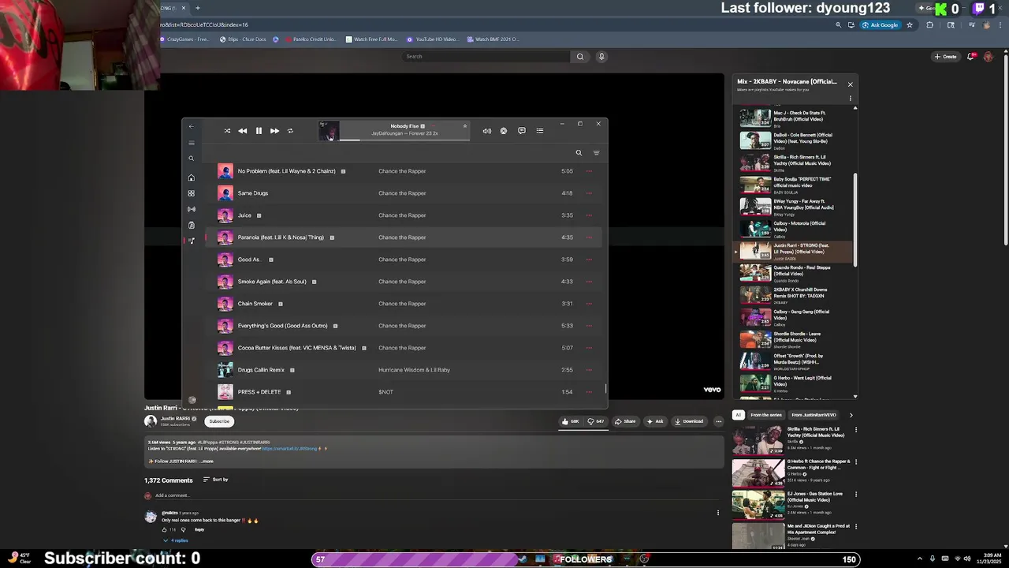Click the now playing album artwork
The width and height of the screenshot is (1009, 568).
click(x=329, y=131)
